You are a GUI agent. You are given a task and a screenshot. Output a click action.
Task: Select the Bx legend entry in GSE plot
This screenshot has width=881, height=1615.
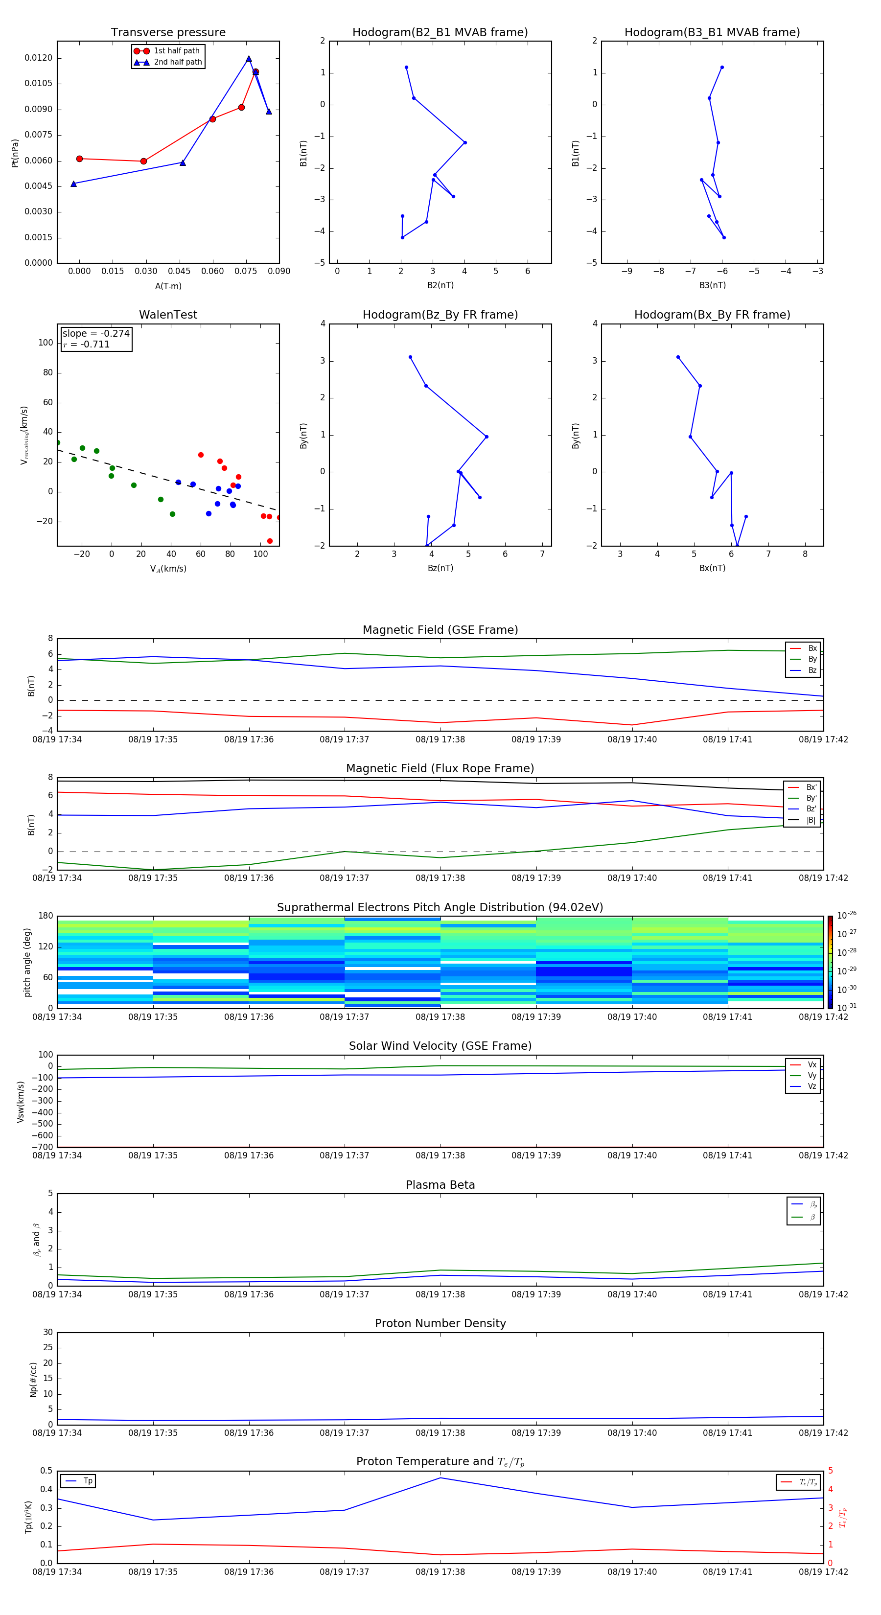803,648
